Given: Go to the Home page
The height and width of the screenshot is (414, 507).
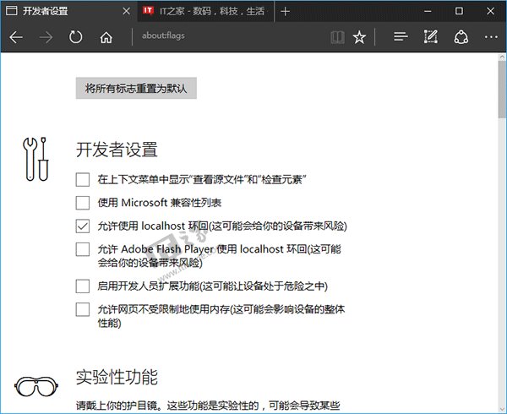Looking at the screenshot, I should (x=106, y=37).
